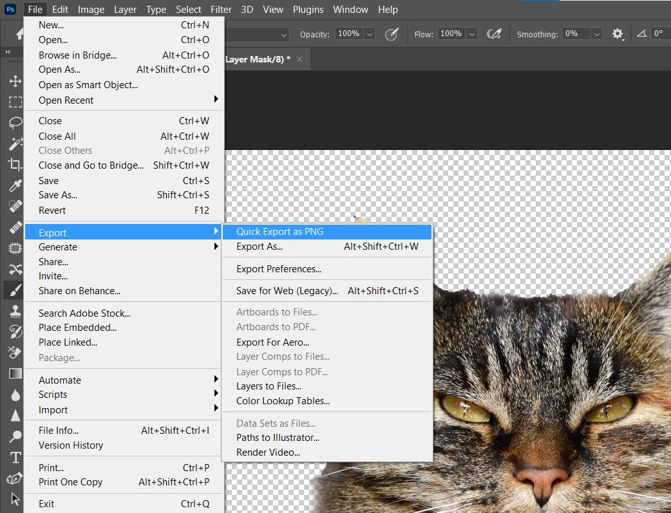Switch to the Gradient tool
The image size is (671, 513).
(15, 373)
